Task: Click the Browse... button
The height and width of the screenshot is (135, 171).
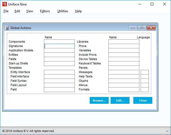Action: (x=99, y=100)
